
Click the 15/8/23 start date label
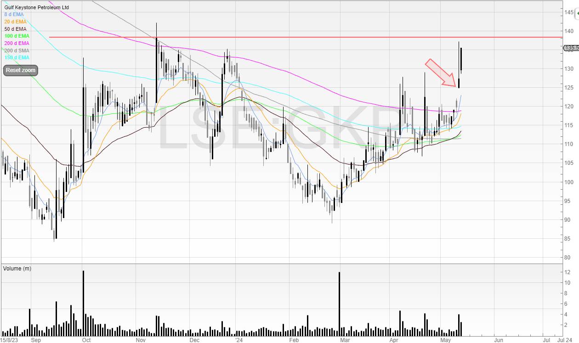[x=9, y=340]
